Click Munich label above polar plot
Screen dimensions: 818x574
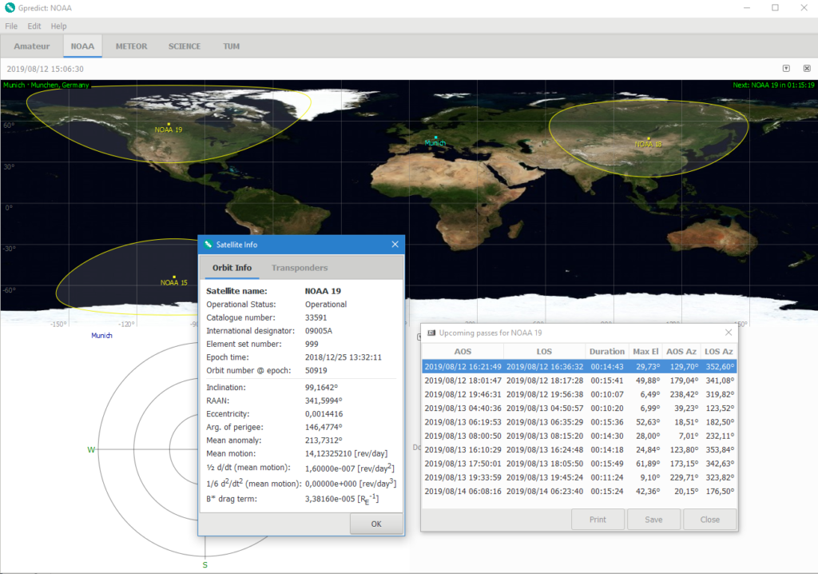(101, 335)
